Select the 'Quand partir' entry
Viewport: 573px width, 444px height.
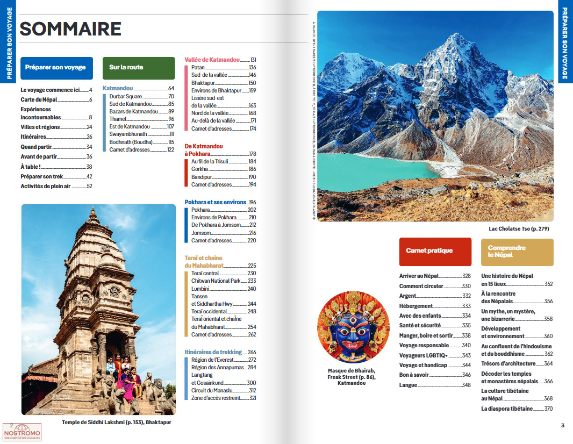coord(56,147)
